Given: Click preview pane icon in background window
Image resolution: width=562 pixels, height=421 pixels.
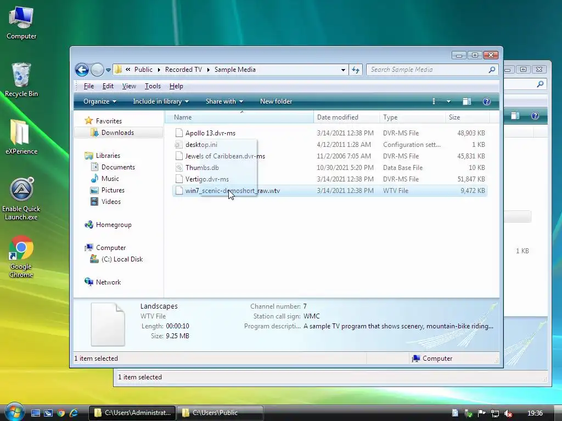Looking at the screenshot, I should (515, 116).
